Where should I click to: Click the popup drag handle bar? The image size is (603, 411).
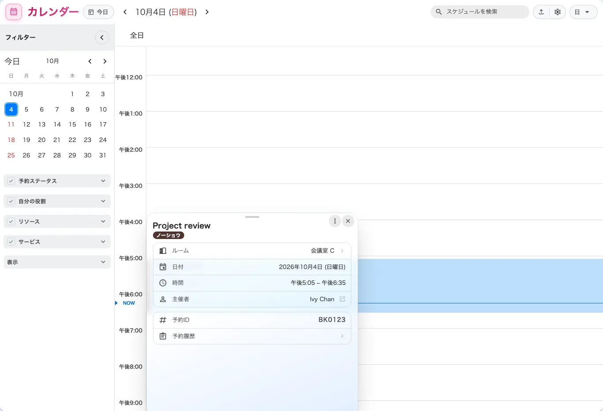[252, 217]
